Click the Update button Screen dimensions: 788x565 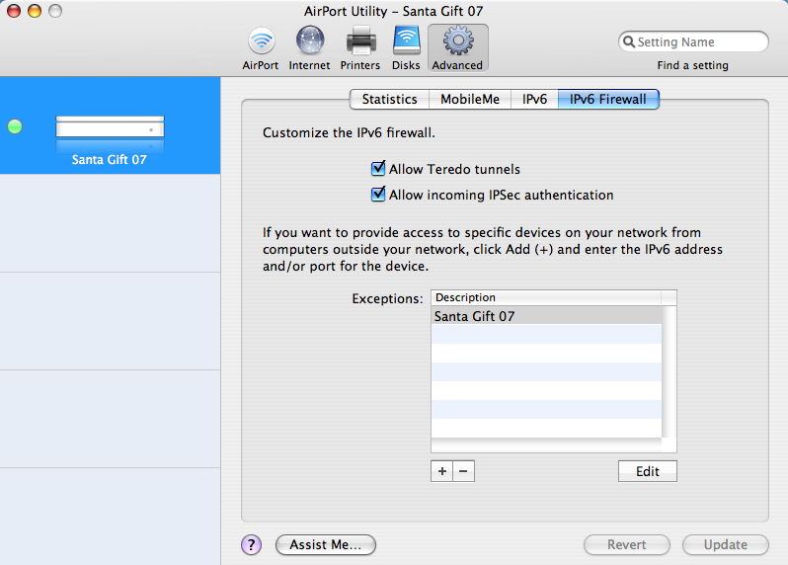tap(725, 544)
